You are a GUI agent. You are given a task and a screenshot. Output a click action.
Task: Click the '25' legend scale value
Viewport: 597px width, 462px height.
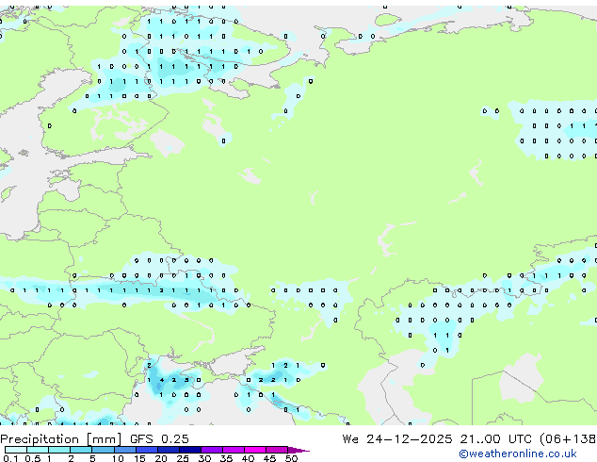tap(183, 458)
